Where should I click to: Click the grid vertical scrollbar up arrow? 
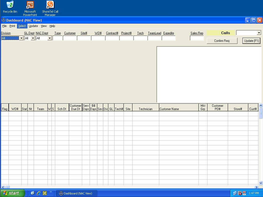(261, 105)
